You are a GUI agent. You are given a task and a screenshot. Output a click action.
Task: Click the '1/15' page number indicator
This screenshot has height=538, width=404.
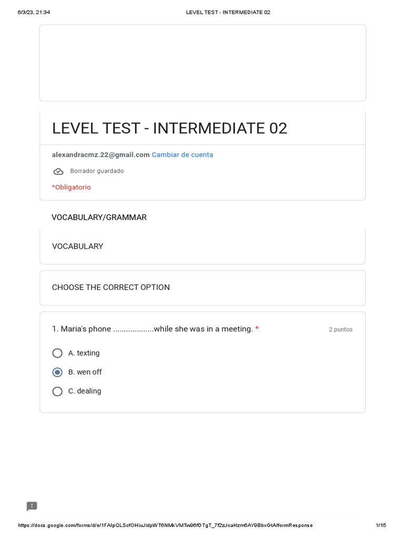tap(381, 525)
